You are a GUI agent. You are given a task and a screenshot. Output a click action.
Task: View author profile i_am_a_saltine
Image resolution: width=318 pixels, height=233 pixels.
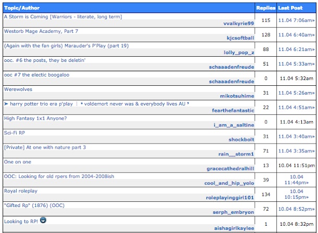[x=234, y=125]
